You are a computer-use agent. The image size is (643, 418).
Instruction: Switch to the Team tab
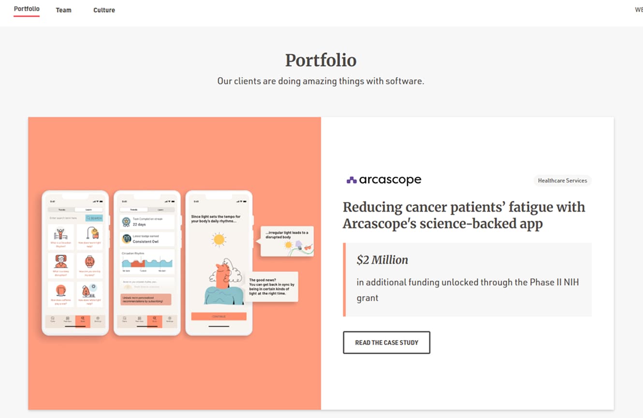tap(63, 10)
